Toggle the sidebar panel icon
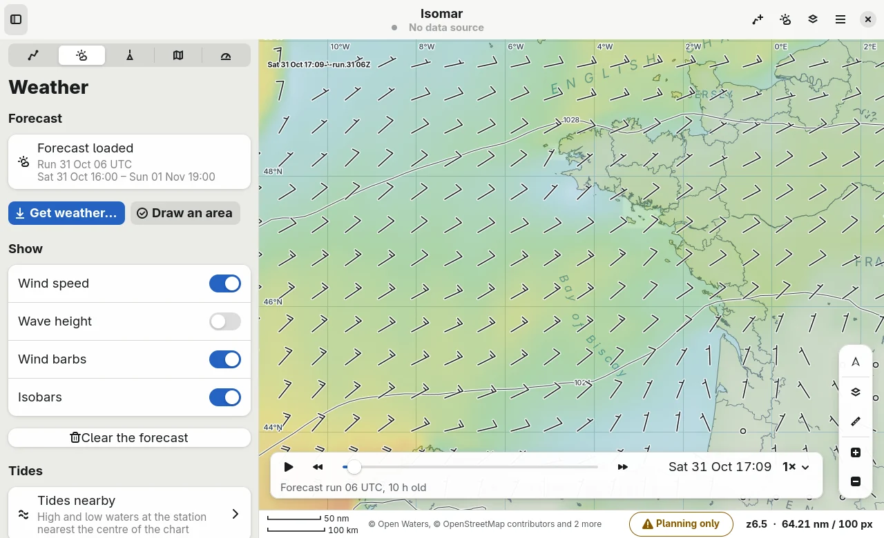The height and width of the screenshot is (538, 884). pyautogui.click(x=16, y=19)
